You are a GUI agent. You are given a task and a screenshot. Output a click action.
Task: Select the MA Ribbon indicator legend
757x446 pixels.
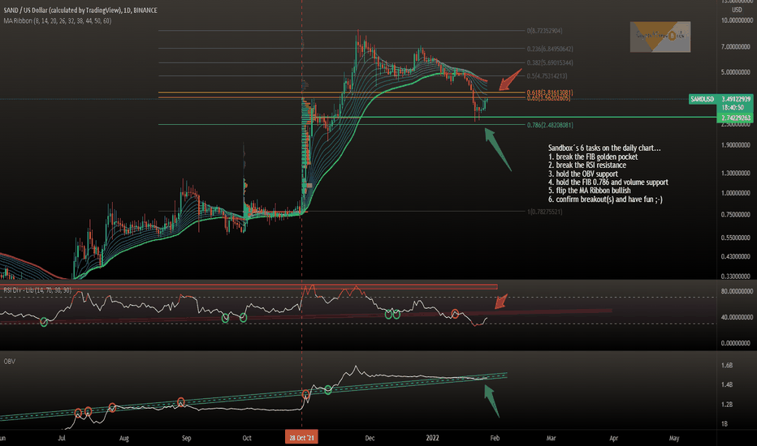pos(58,21)
